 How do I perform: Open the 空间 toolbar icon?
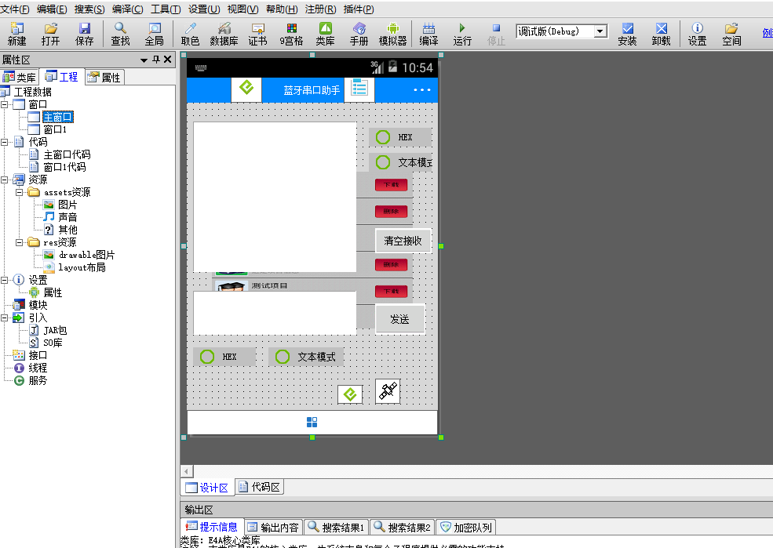pos(731,34)
